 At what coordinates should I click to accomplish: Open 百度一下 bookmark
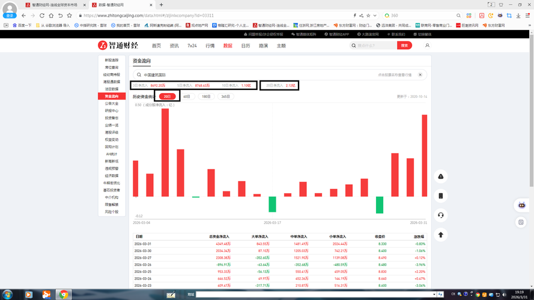22,25
